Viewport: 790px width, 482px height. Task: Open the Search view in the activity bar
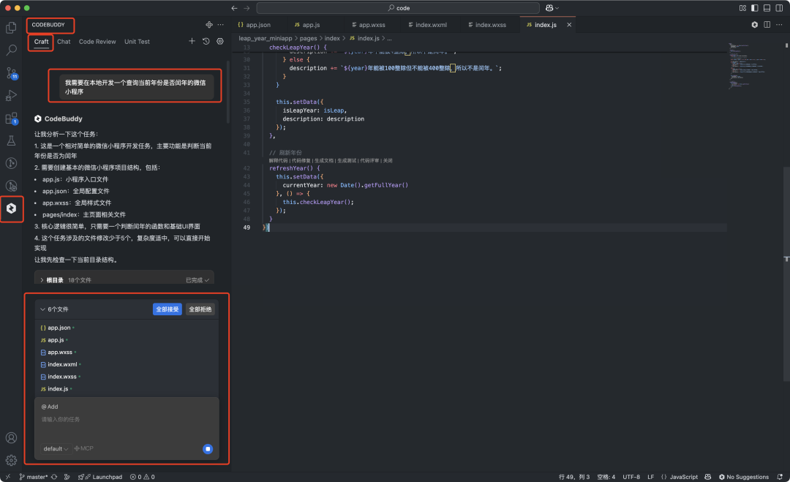11,51
